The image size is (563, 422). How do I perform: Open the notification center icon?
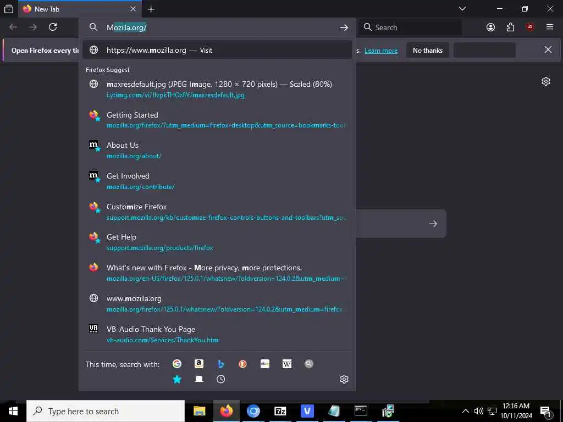pos(545,411)
